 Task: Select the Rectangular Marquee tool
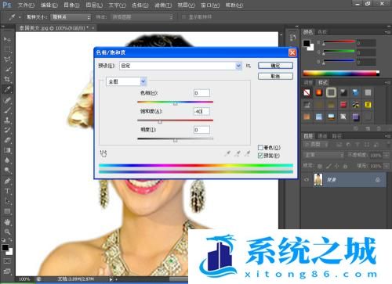tap(7, 49)
